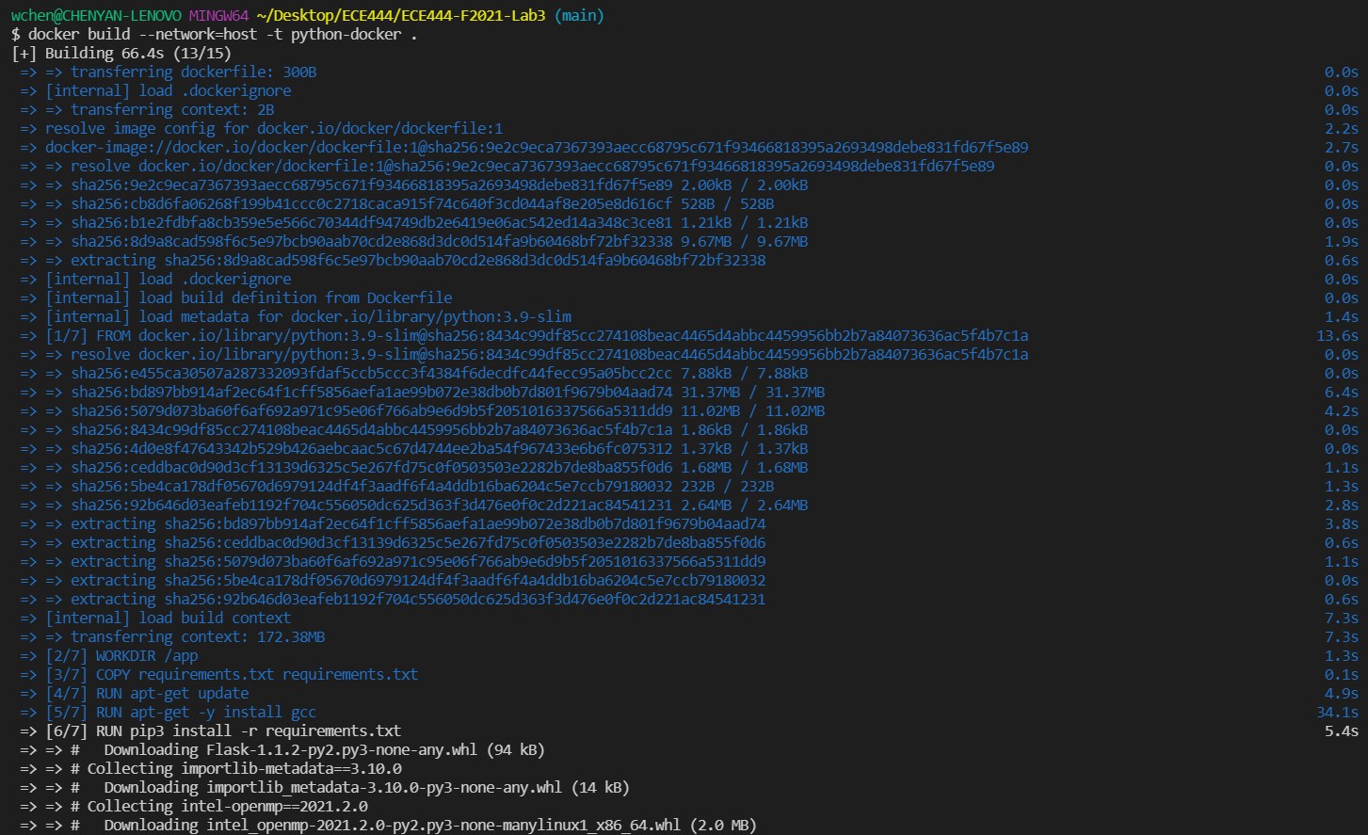Click the [1/7] FROM python:3.9-slim step

coord(523,336)
